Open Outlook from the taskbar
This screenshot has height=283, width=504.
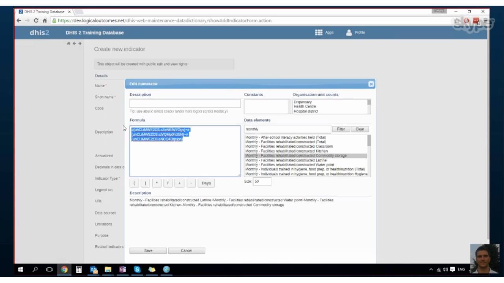93,270
